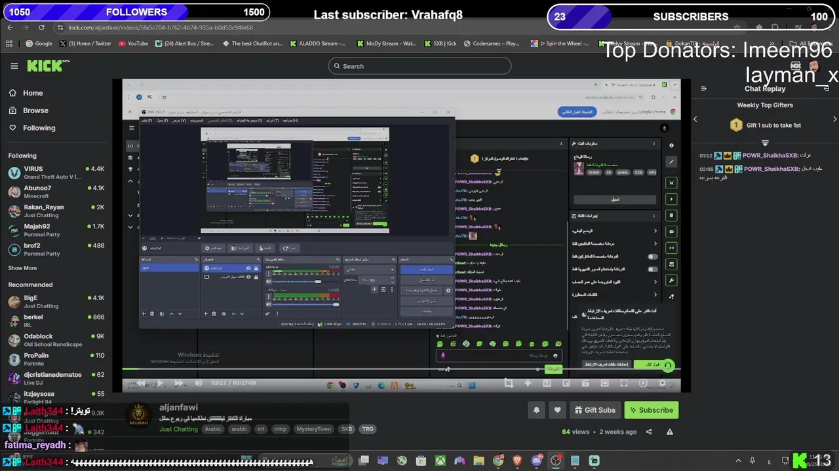Open YouTube bookmark
Screen dimensions: 839x471
click(x=133, y=44)
